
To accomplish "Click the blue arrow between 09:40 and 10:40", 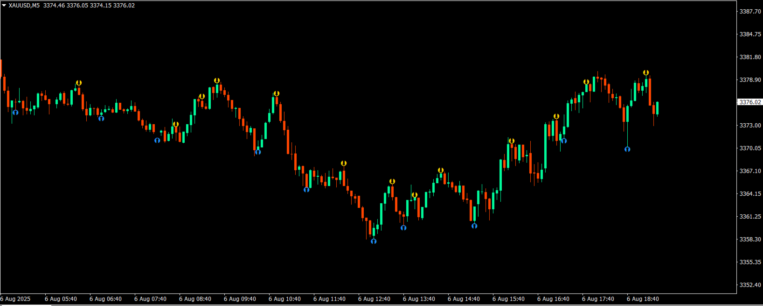I will click(x=258, y=152).
